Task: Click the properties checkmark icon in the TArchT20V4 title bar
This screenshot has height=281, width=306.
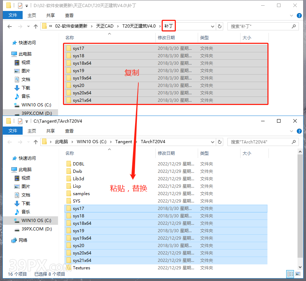Action: [x=20, y=121]
